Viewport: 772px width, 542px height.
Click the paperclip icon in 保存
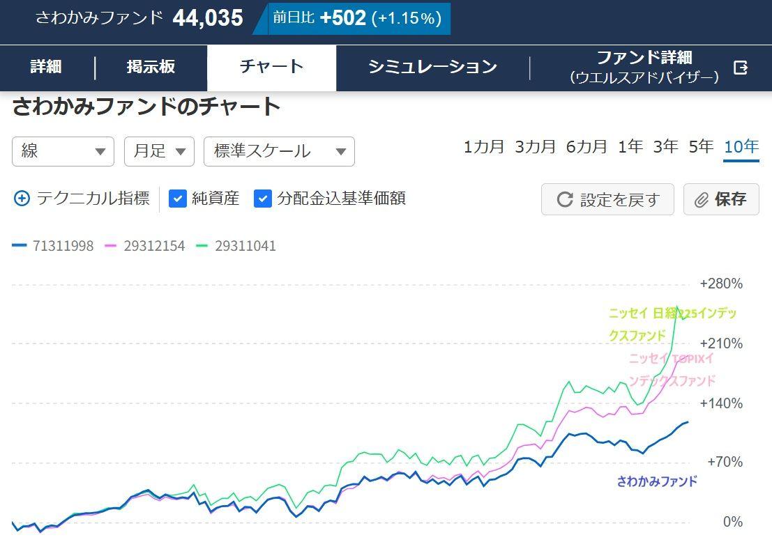(x=701, y=200)
